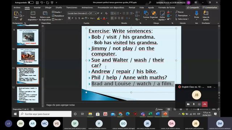Click the Restablecer button
The height and width of the screenshot is (130, 232).
(x=58, y=16)
